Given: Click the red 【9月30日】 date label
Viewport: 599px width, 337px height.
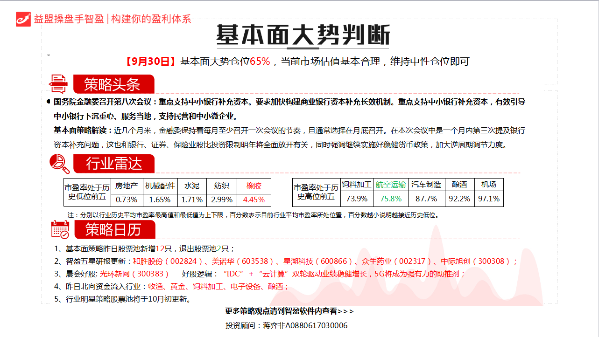Looking at the screenshot, I should pos(150,61).
